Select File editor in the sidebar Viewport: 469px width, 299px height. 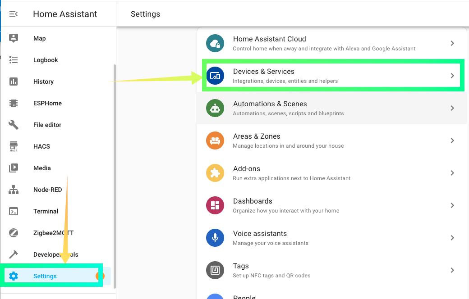click(x=57, y=125)
